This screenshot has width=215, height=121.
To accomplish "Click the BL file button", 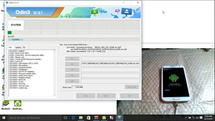I will pos(72,59).
